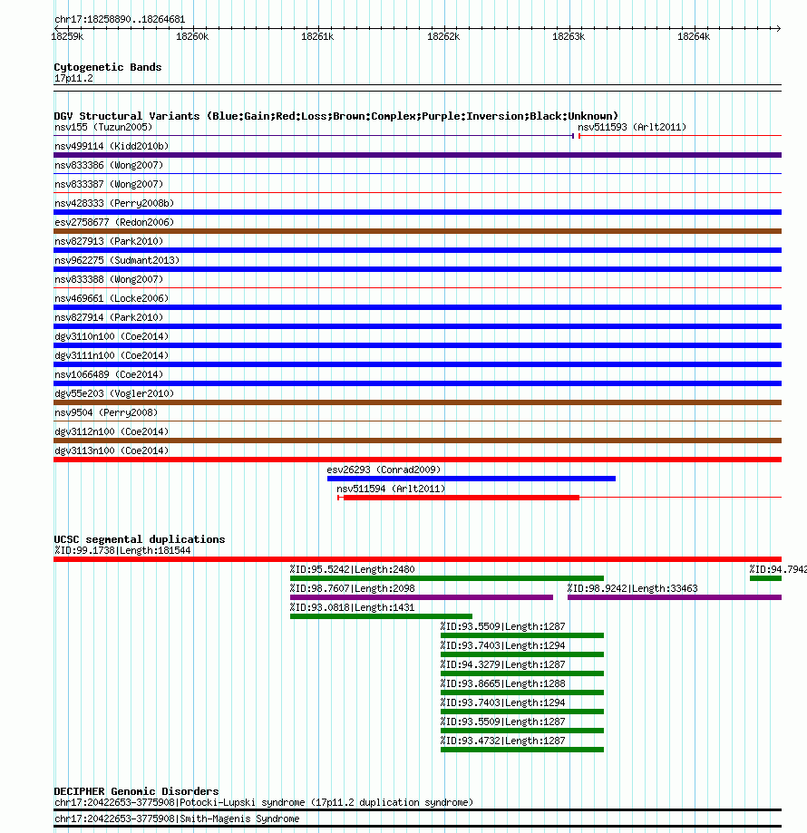
Task: Select the nsv511593 (Arlt2011) variant label
Action: [x=632, y=127]
